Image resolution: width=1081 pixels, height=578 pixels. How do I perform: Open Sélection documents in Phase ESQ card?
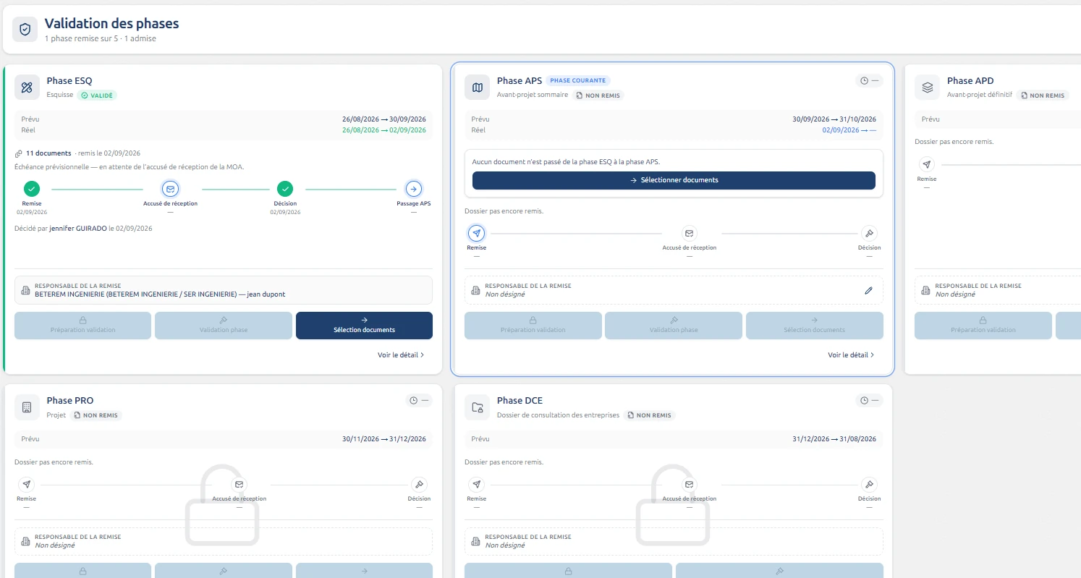(x=364, y=326)
